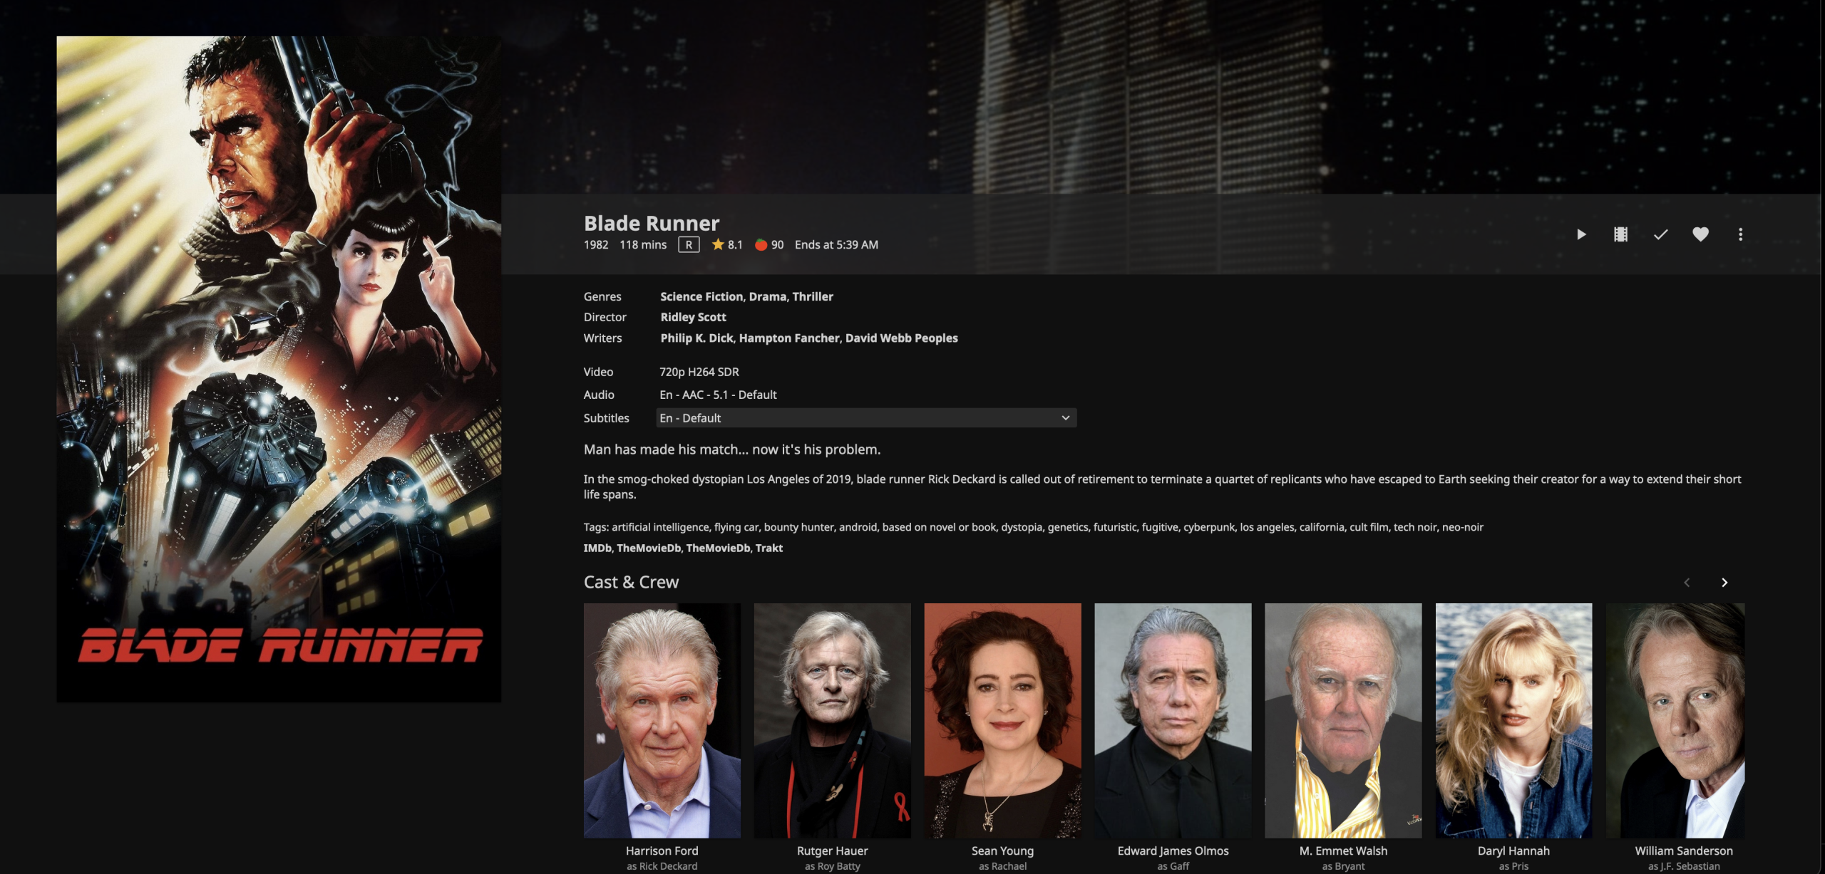The height and width of the screenshot is (874, 1825).
Task: Open writer Philip K. Dick's page
Action: tap(696, 338)
